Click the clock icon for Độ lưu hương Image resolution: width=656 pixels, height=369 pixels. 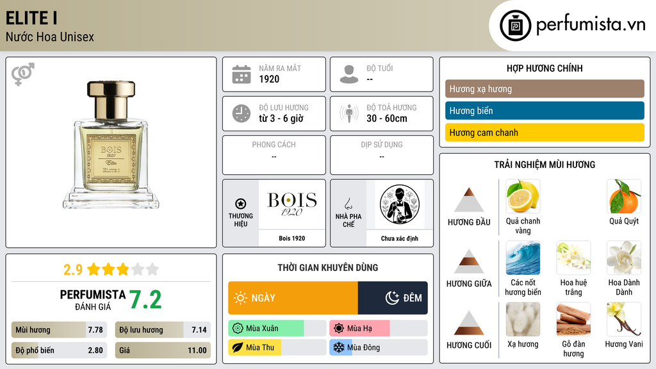(x=242, y=113)
